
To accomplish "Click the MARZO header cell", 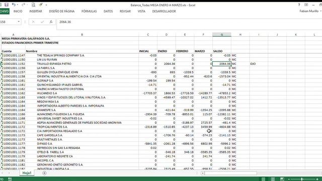I will click(x=203, y=51).
